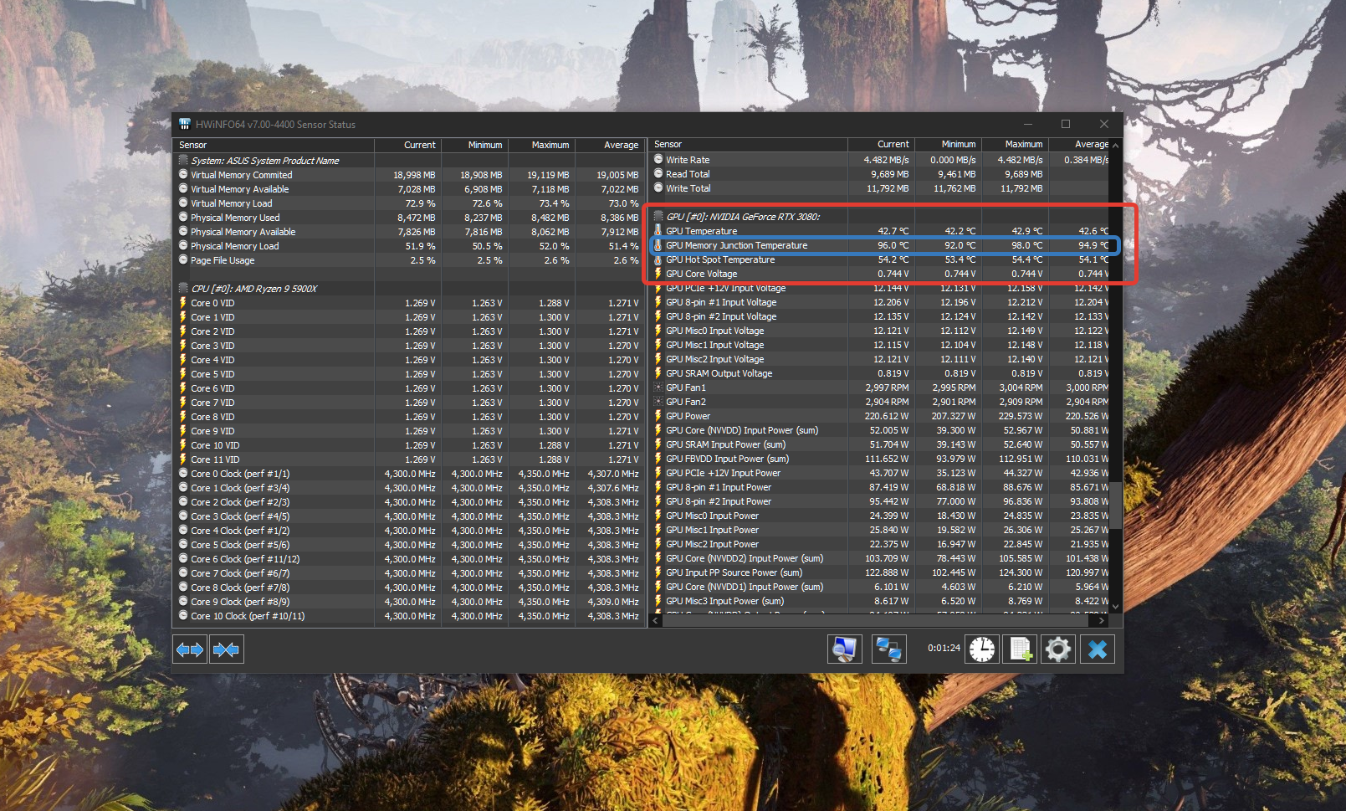Click GPU Fan1 current value 2,997 RPM
Image resolution: width=1346 pixels, height=811 pixels.
pyautogui.click(x=887, y=388)
